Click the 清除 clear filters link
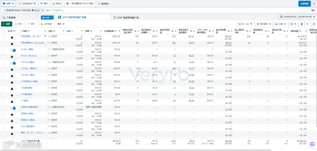317x151 pixels. [x=313, y=10]
